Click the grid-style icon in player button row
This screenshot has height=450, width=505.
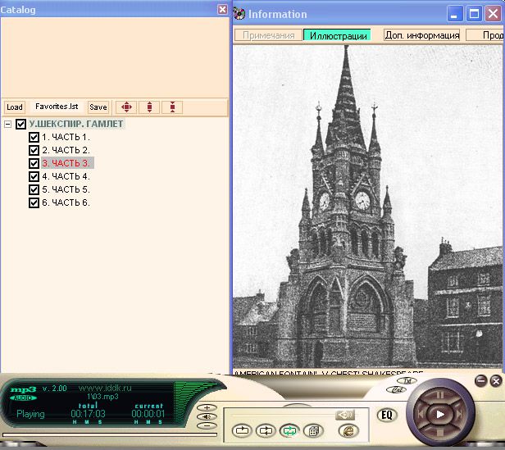312,430
